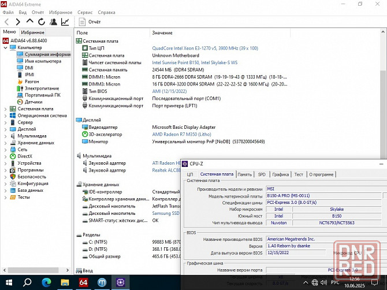Go up one level with the Up arrow
The width and height of the screenshot is (387, 290).
point(30,21)
